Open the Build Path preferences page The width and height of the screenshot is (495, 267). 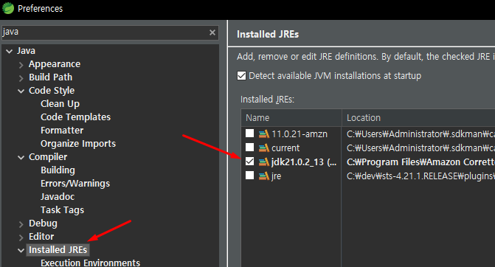(x=50, y=77)
